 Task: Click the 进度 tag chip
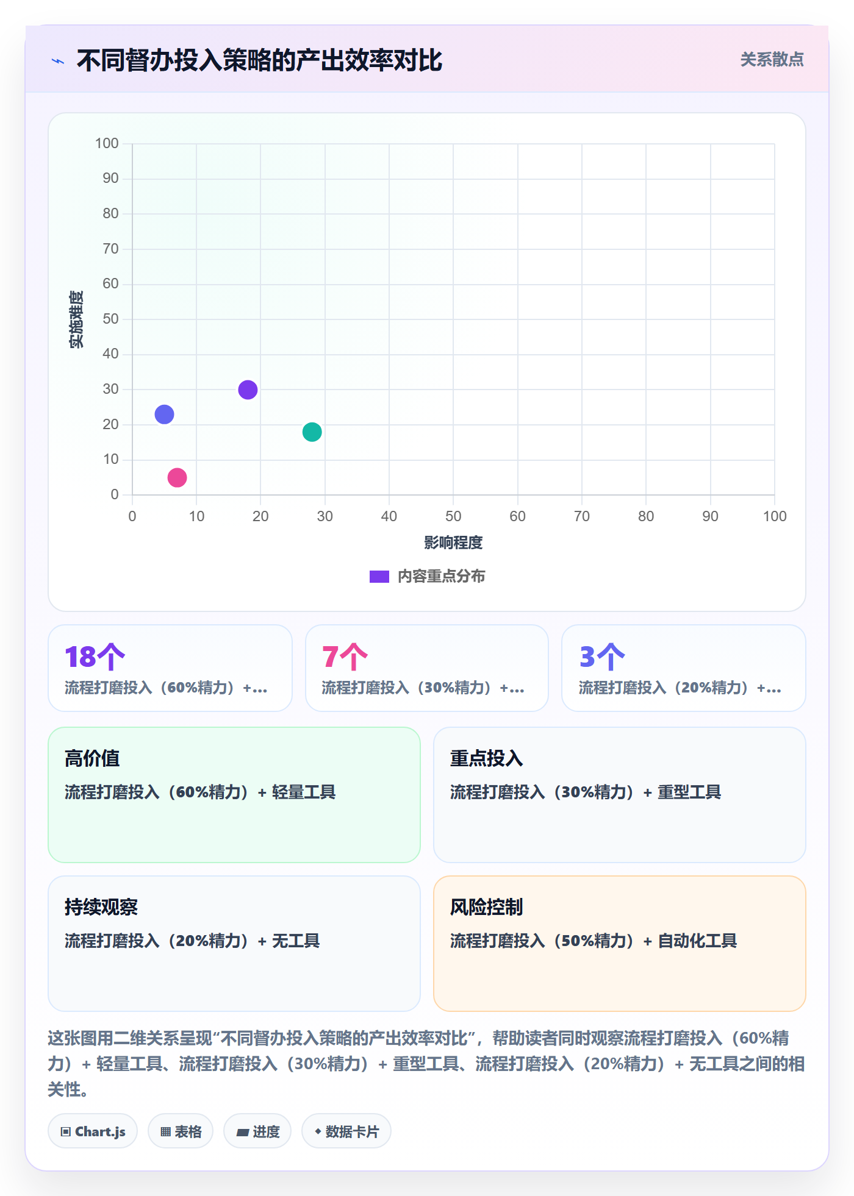[257, 1131]
